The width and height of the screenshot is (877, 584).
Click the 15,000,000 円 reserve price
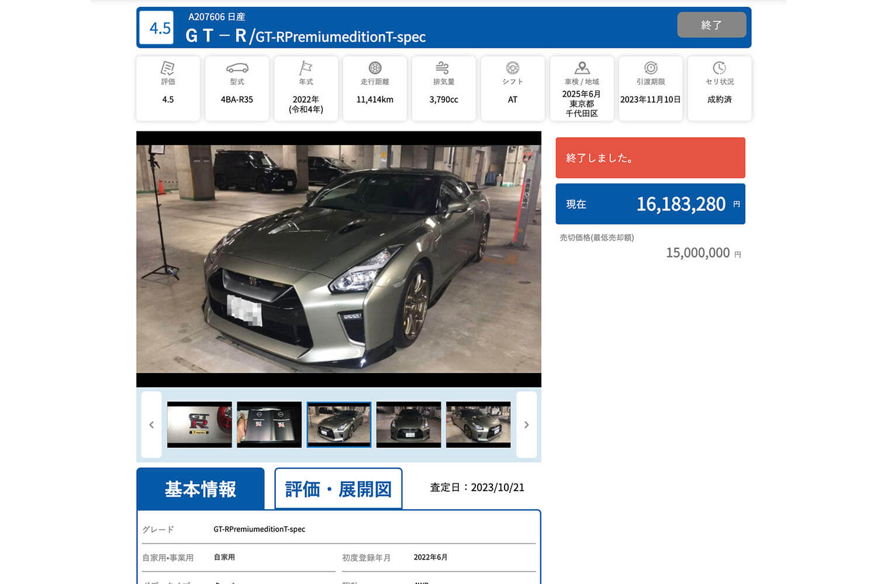(703, 253)
